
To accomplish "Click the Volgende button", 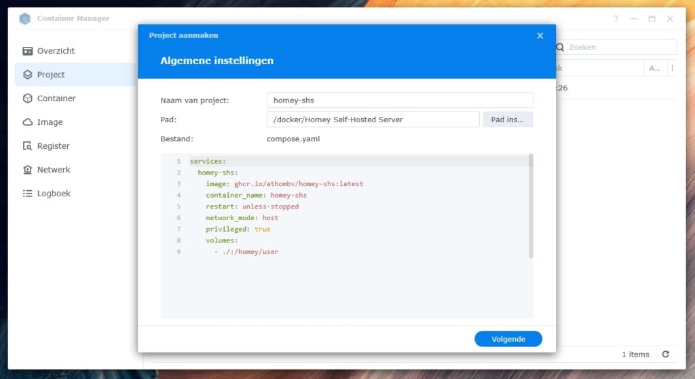I will pos(508,339).
